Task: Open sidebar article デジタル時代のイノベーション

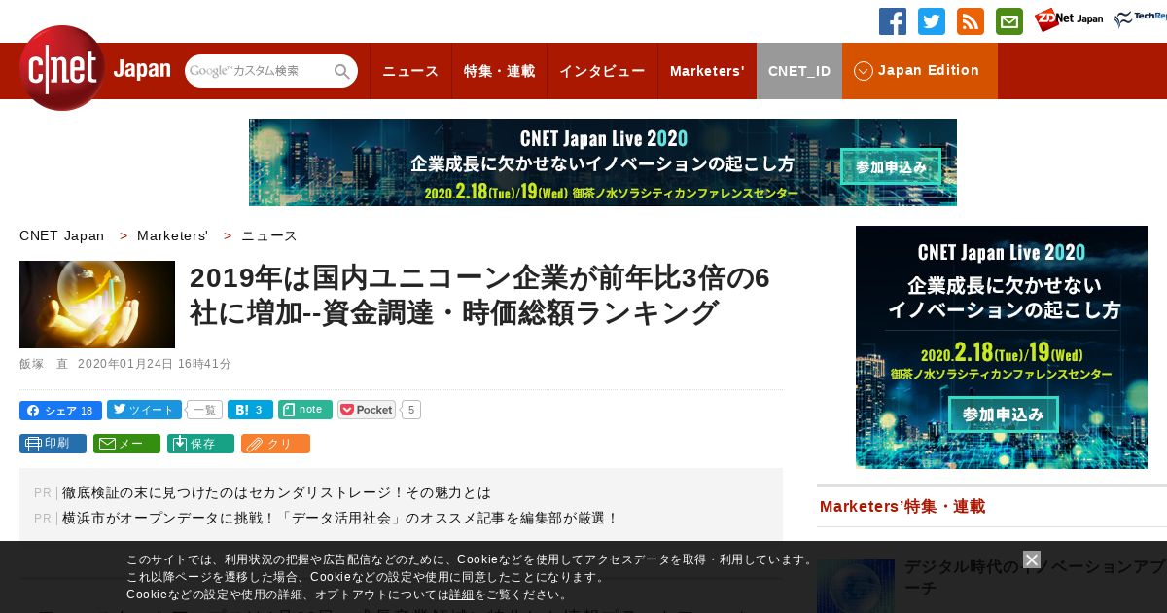Action: coord(1036,576)
